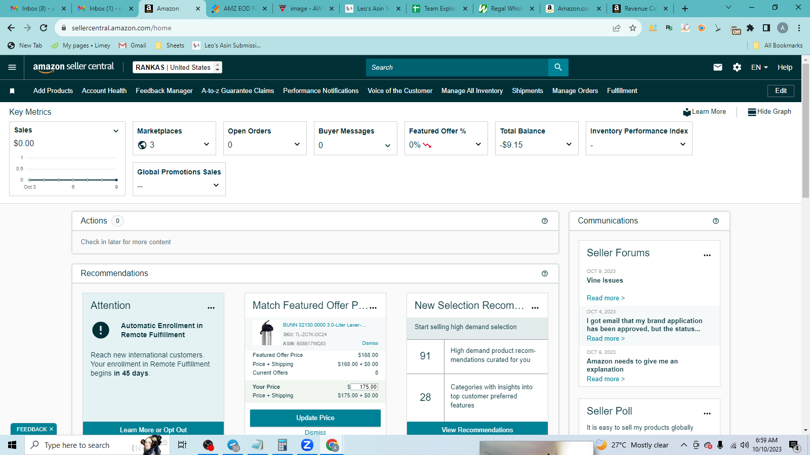810x455 pixels.
Task: Open the Windows Start menu
Action: [12, 445]
